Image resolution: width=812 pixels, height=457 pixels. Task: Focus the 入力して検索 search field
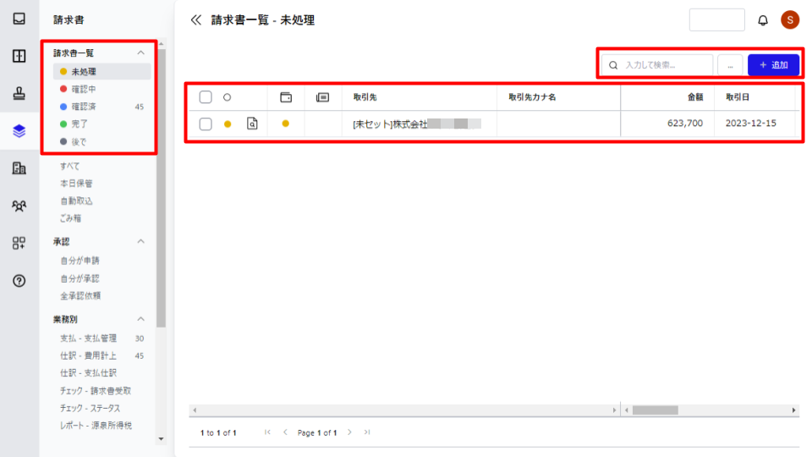(657, 65)
